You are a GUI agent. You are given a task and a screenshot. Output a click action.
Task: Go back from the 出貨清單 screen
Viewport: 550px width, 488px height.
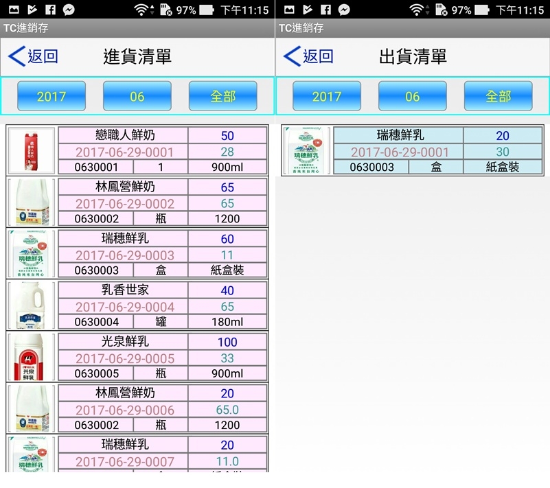point(309,56)
